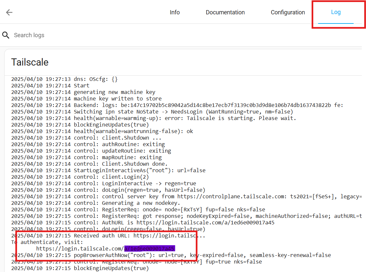This screenshot has width=366, height=272.
Task: Click the 'dns: OScfg' log line
Action: pyautogui.click(x=95, y=79)
